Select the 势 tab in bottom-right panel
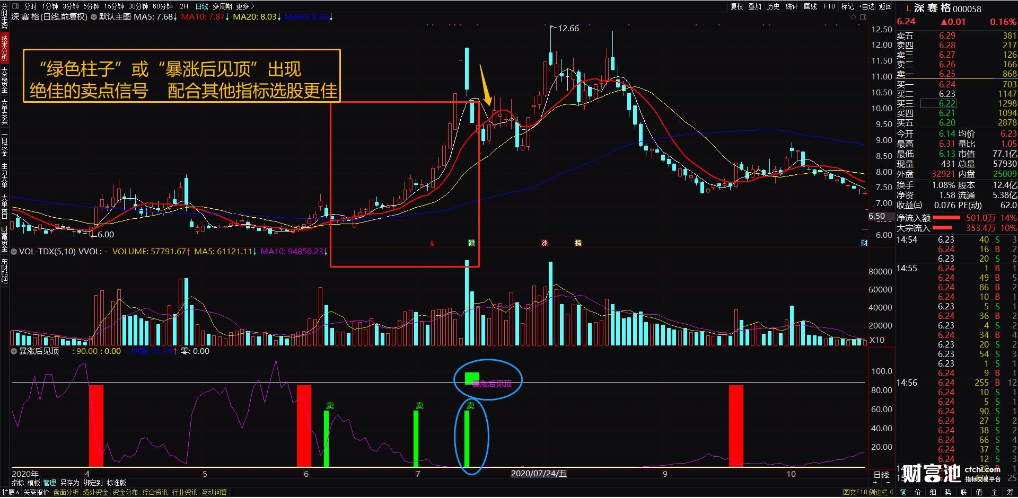 [x=949, y=493]
